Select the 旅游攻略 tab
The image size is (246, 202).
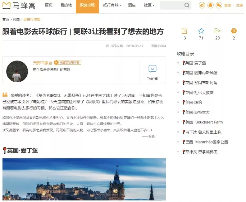click(87, 7)
